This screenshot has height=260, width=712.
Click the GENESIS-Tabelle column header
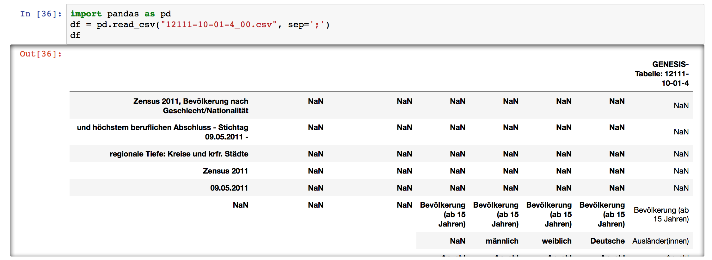(x=662, y=74)
